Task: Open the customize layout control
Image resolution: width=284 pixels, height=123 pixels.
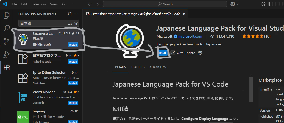Action: 264,4
